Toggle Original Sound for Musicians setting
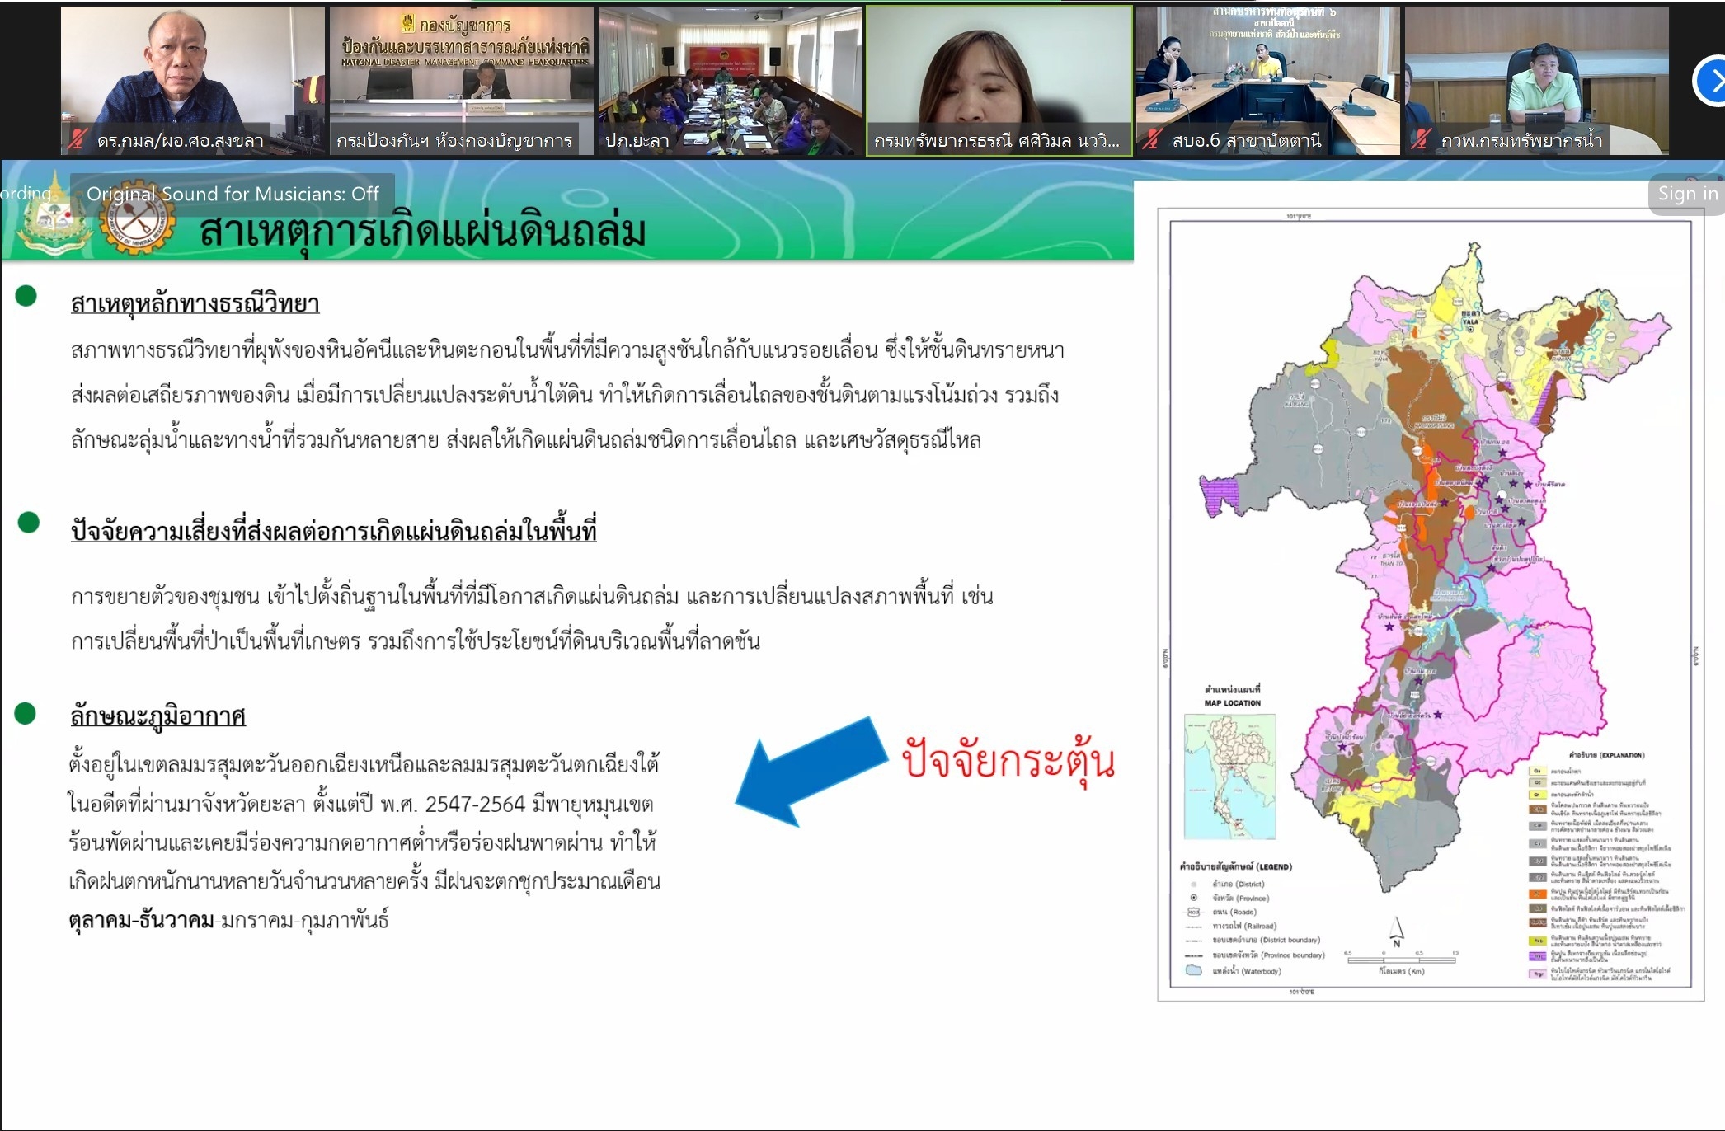1725x1131 pixels. click(x=232, y=194)
